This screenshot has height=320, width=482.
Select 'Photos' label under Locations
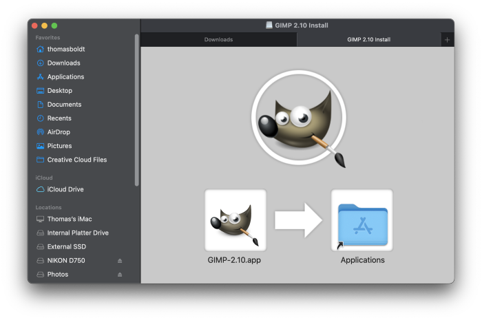[x=58, y=275]
